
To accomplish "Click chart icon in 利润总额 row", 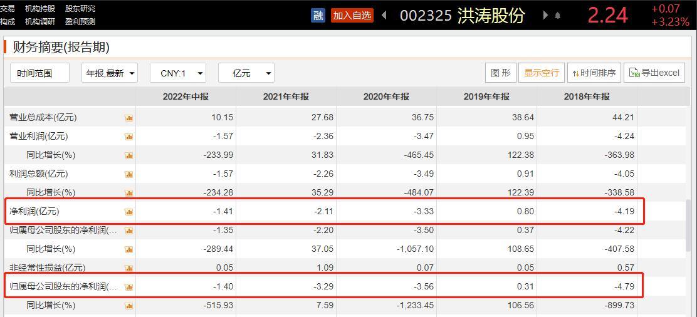I will tap(129, 174).
